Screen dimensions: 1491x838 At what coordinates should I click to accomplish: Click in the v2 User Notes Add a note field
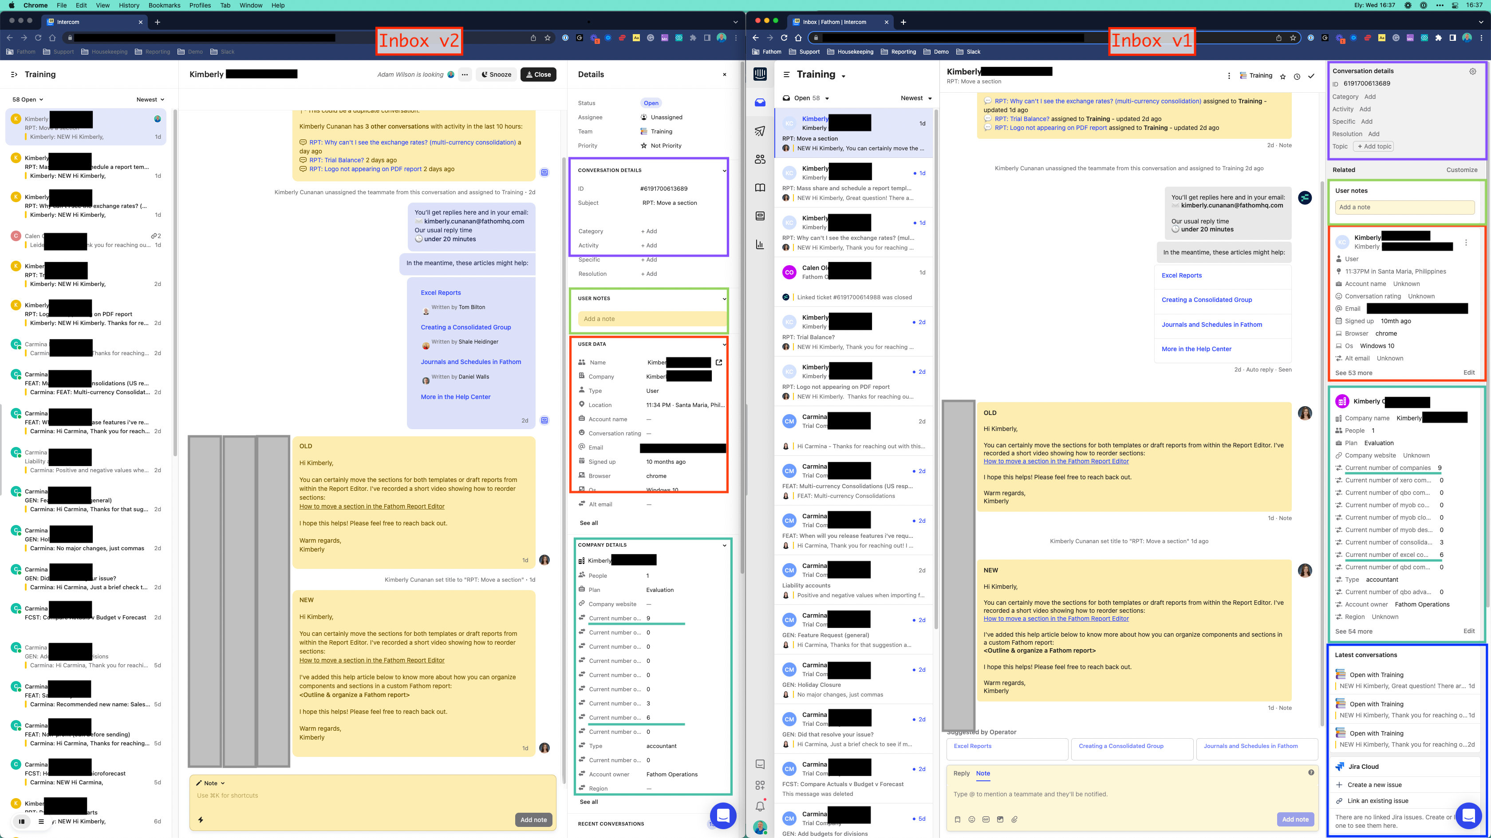pyautogui.click(x=652, y=319)
